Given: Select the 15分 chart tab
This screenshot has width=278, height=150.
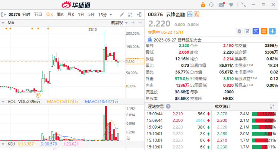Looking at the screenshot, I should coord(102,15).
